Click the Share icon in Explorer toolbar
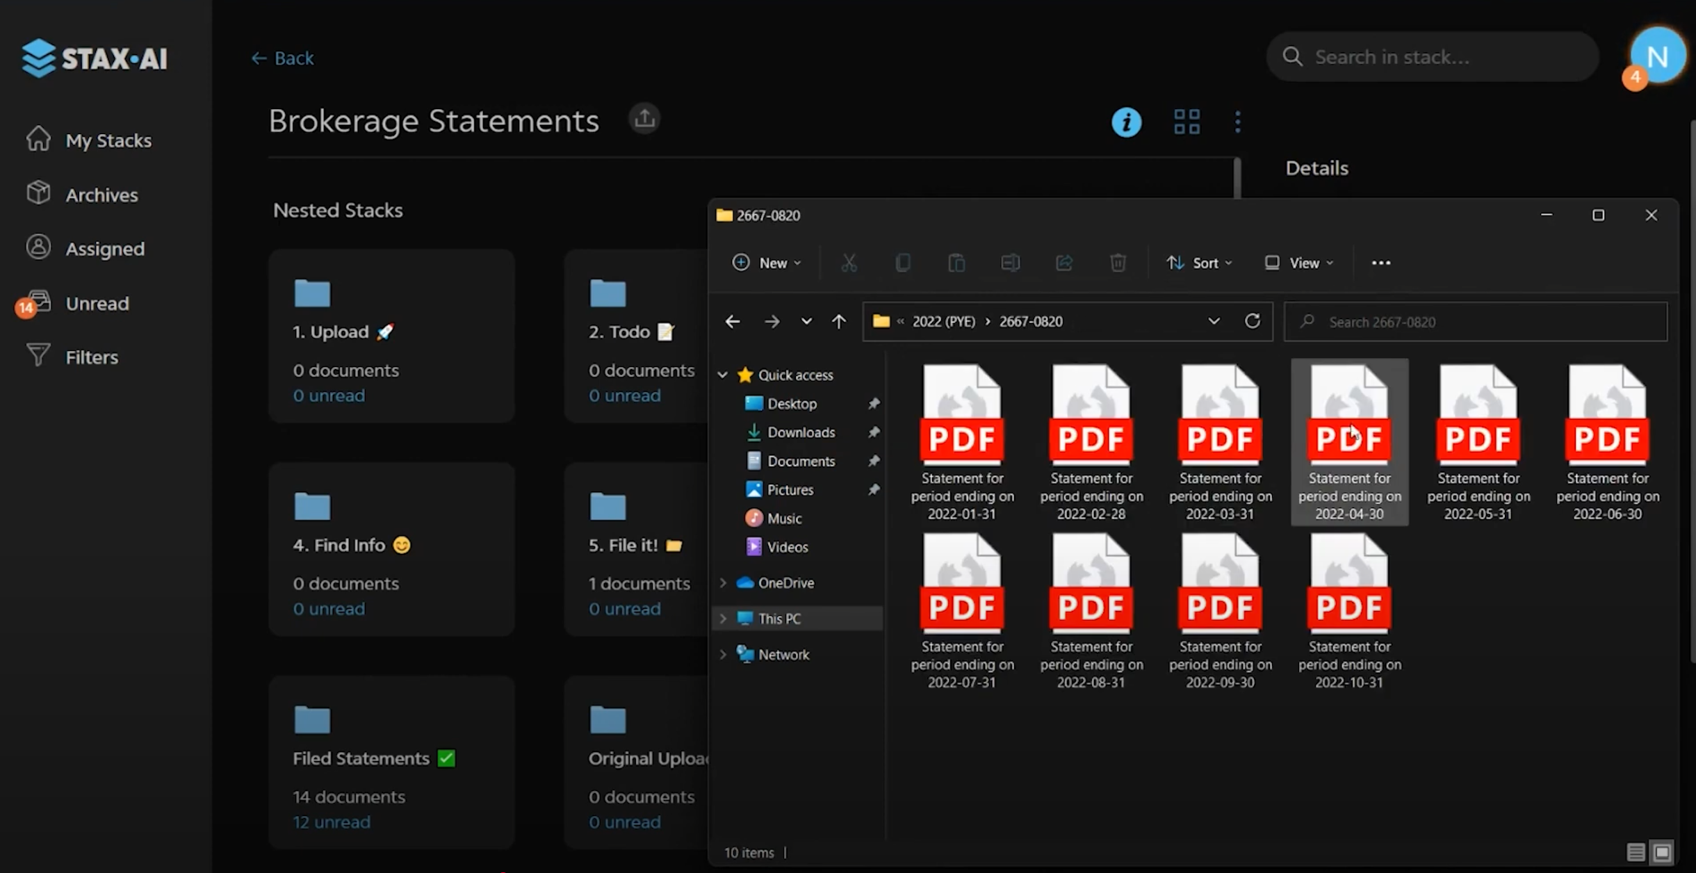This screenshot has width=1696, height=873. click(1064, 263)
